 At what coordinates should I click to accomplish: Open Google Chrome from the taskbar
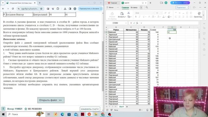tap(103, 114)
